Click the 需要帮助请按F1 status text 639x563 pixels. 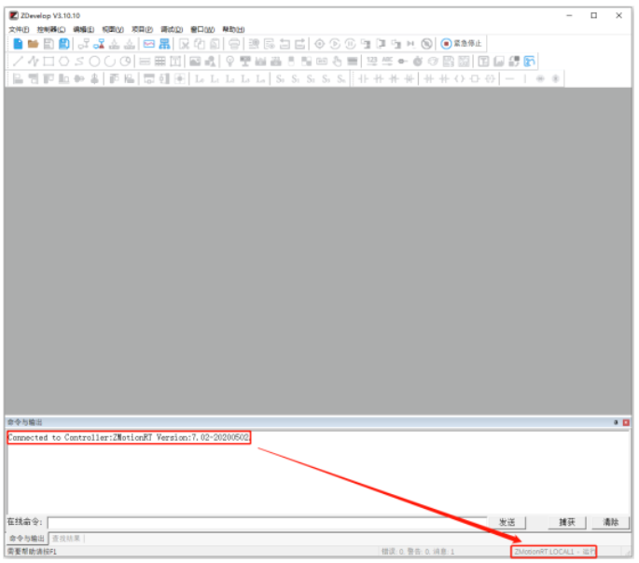[x=33, y=552]
